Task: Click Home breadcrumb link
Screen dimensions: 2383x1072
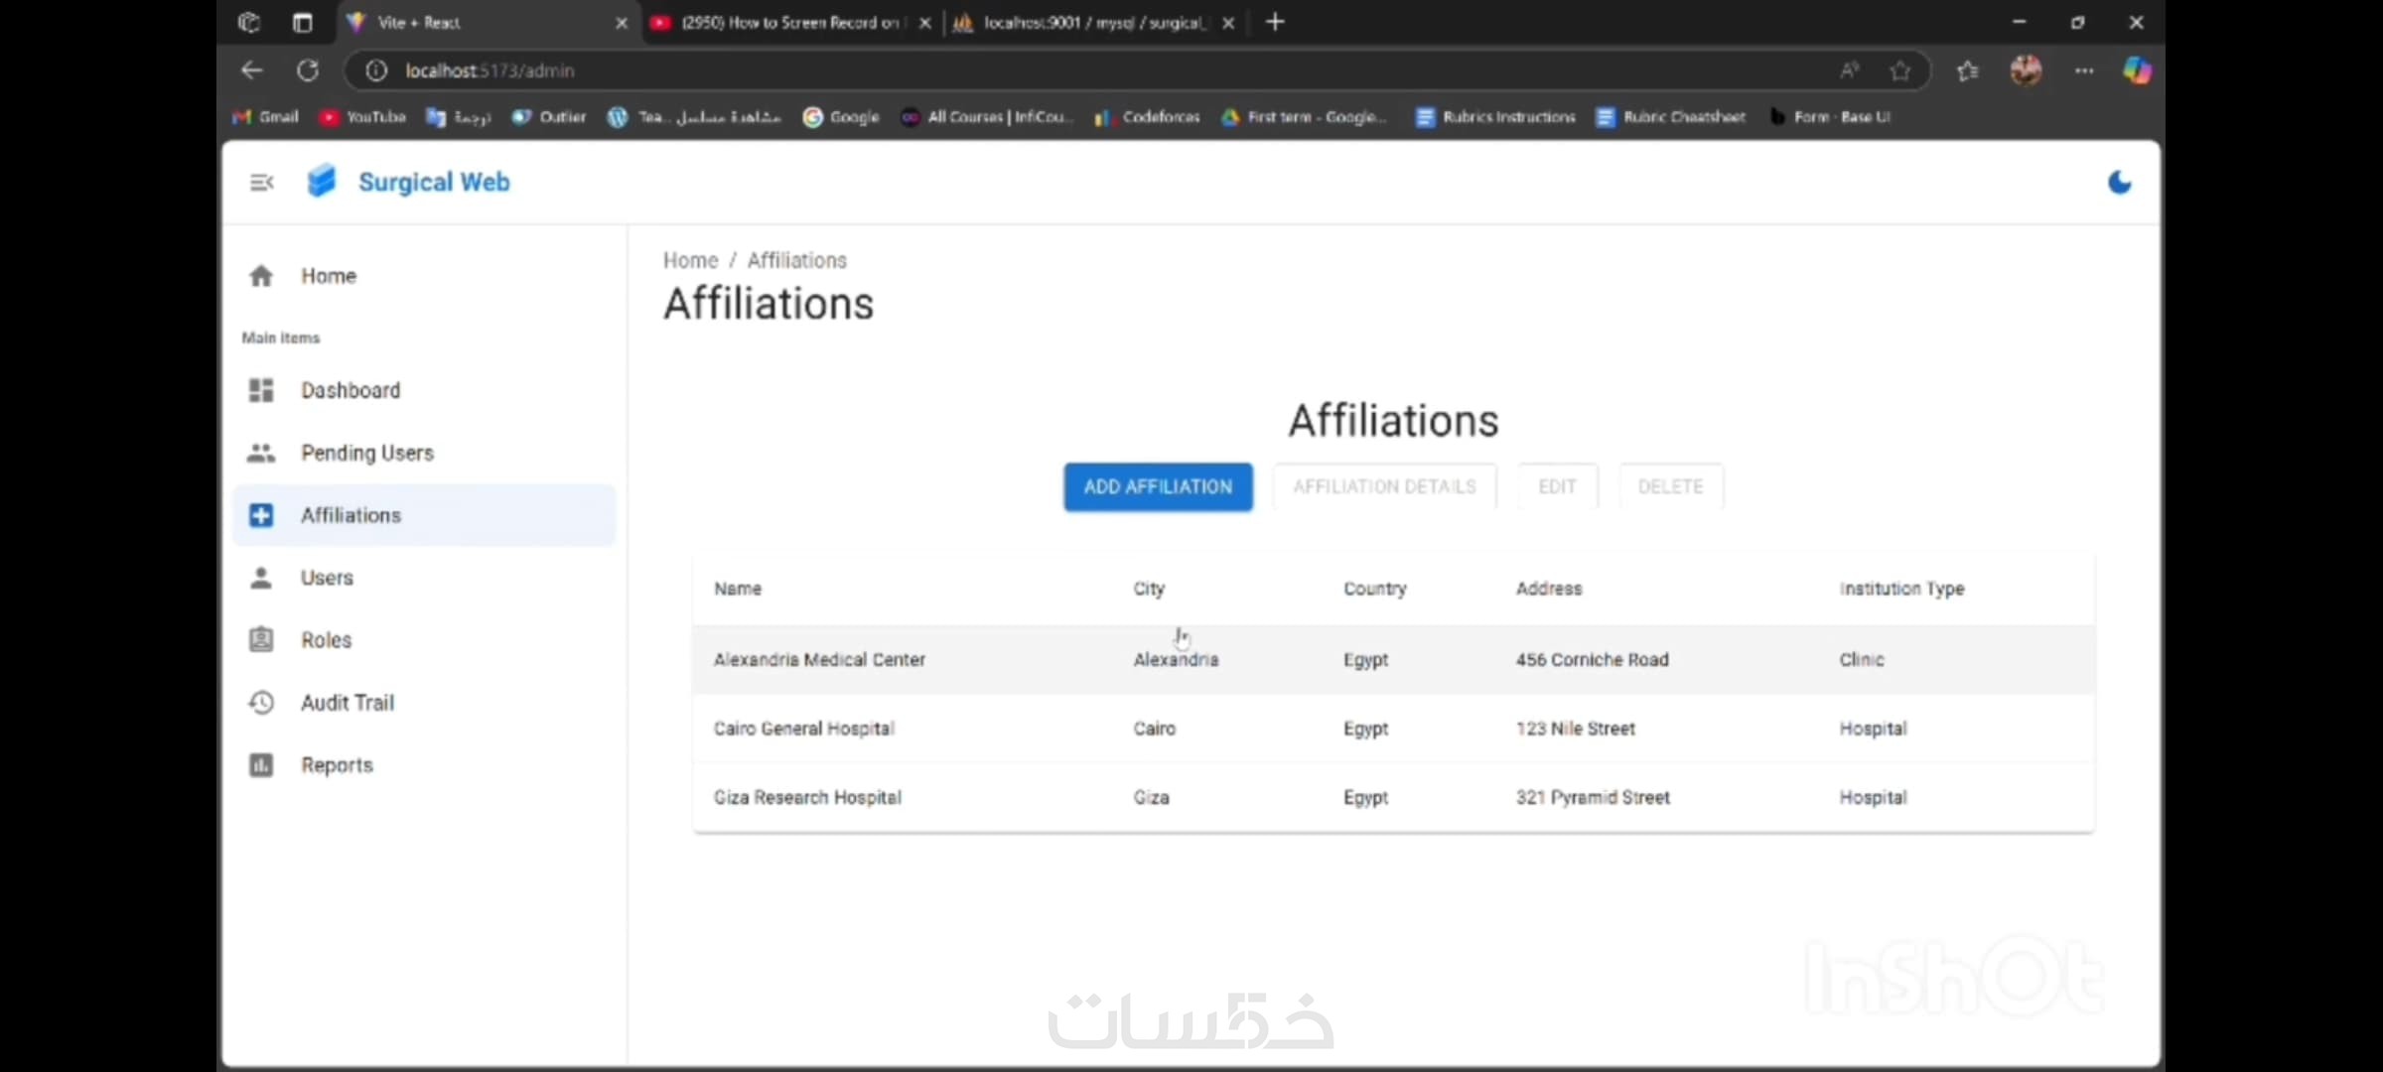Action: [x=690, y=260]
